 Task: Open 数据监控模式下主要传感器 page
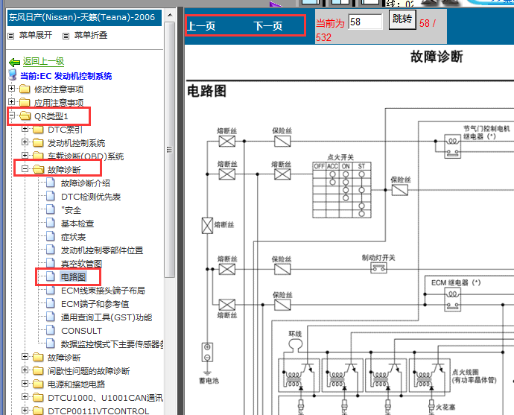click(112, 344)
